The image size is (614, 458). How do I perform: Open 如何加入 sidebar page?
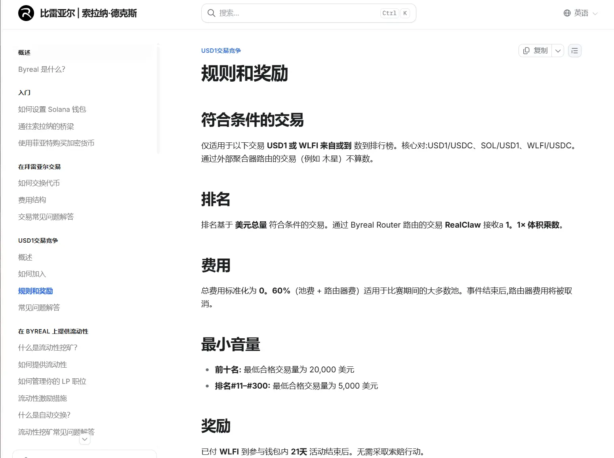(32, 274)
